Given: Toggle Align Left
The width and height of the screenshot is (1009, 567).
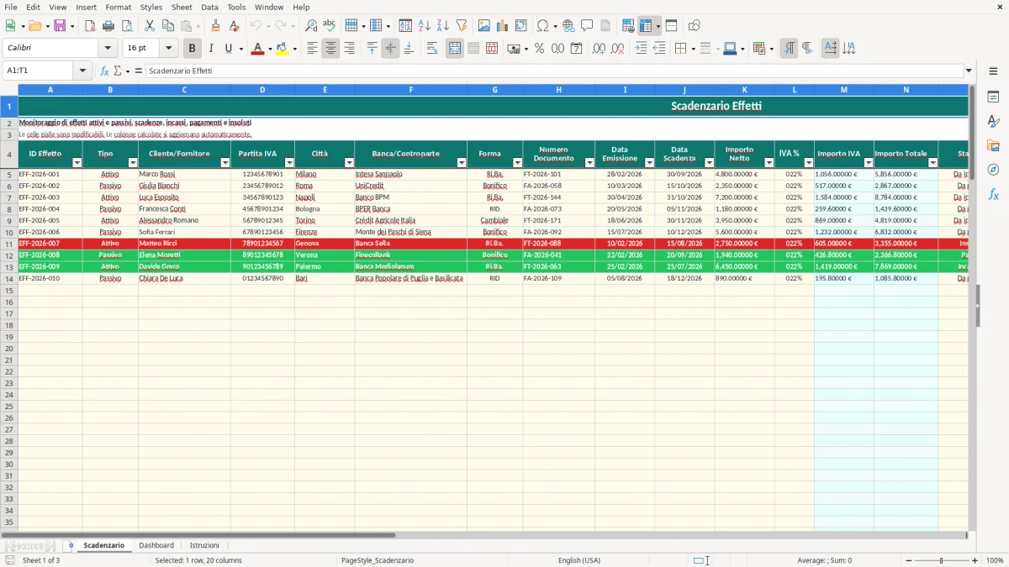Looking at the screenshot, I should coord(312,49).
